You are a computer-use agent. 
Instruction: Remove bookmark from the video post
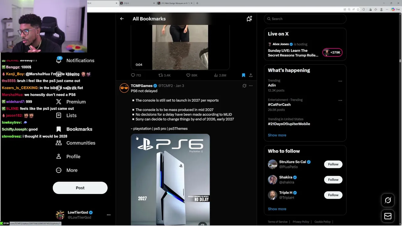click(x=243, y=75)
